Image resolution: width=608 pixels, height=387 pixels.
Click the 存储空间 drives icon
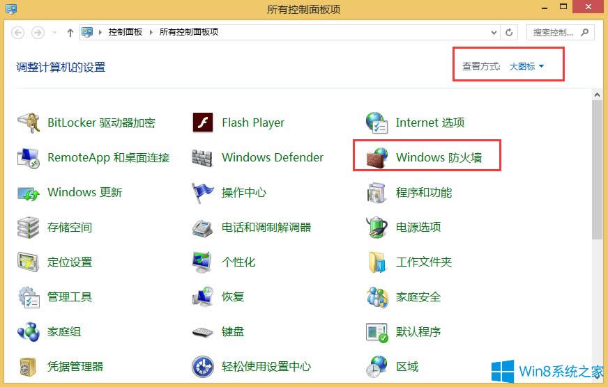coord(29,228)
